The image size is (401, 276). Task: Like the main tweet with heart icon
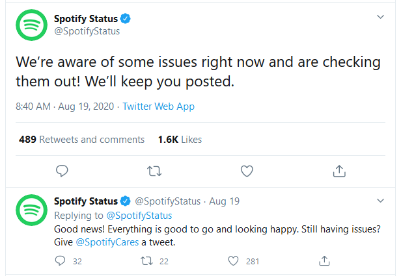coord(247,171)
